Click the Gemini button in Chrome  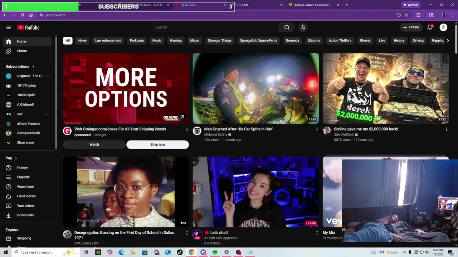[410, 5]
